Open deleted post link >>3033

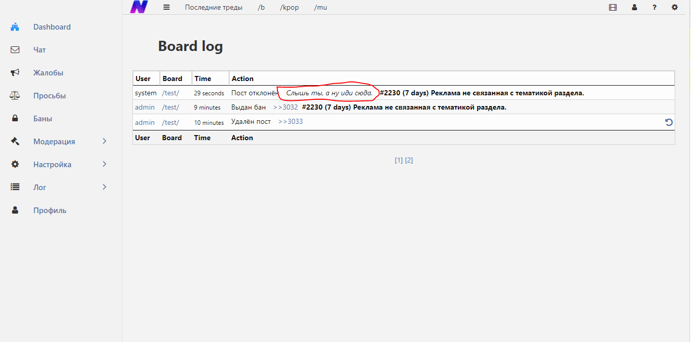[290, 122]
